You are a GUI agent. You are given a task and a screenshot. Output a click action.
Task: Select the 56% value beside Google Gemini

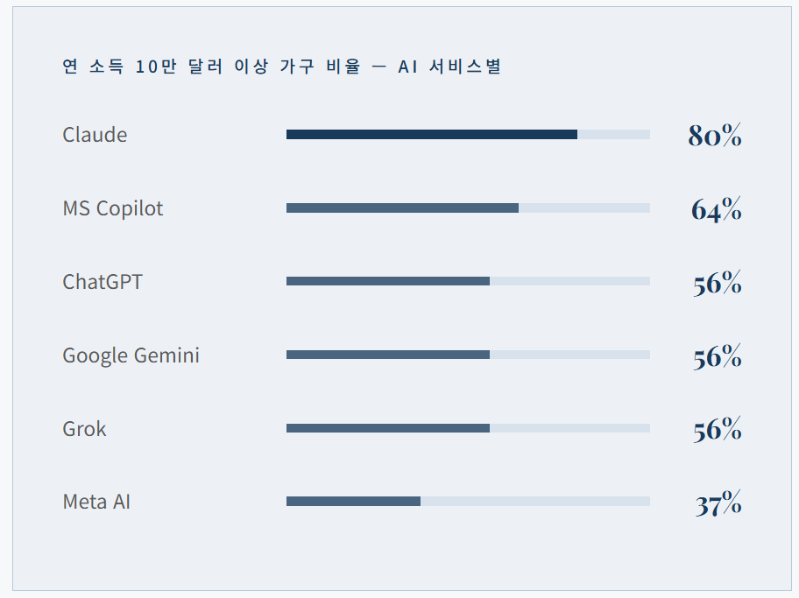coord(717,356)
